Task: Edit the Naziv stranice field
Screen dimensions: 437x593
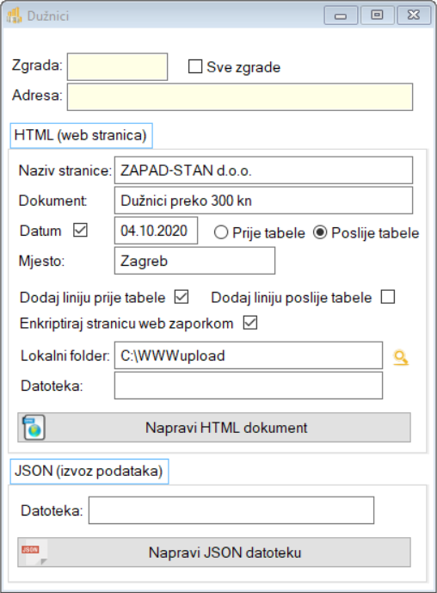Action: 263,170
